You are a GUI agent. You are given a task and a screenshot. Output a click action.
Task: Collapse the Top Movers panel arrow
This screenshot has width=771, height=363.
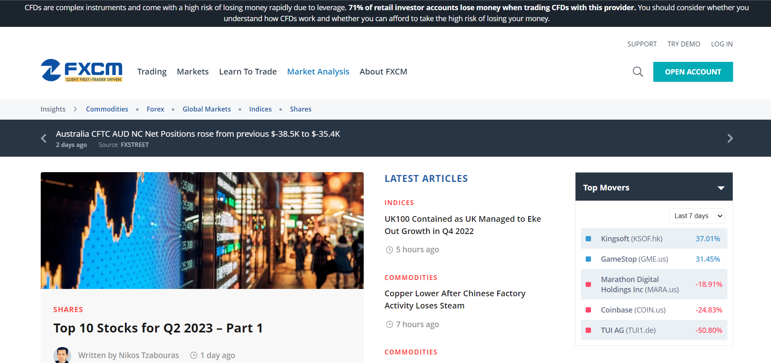click(721, 188)
